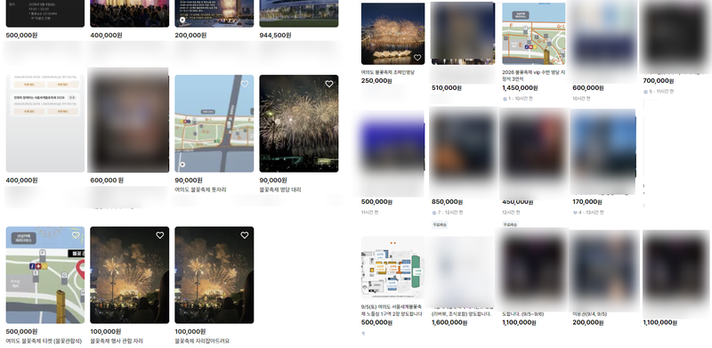712x348 pixels.
Task: Open the 여의도 불꽃축제 돗자리 map thumbnail
Action: coord(214,124)
